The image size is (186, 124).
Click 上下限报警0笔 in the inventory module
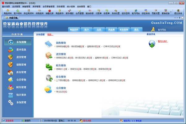[x=63, y=81]
